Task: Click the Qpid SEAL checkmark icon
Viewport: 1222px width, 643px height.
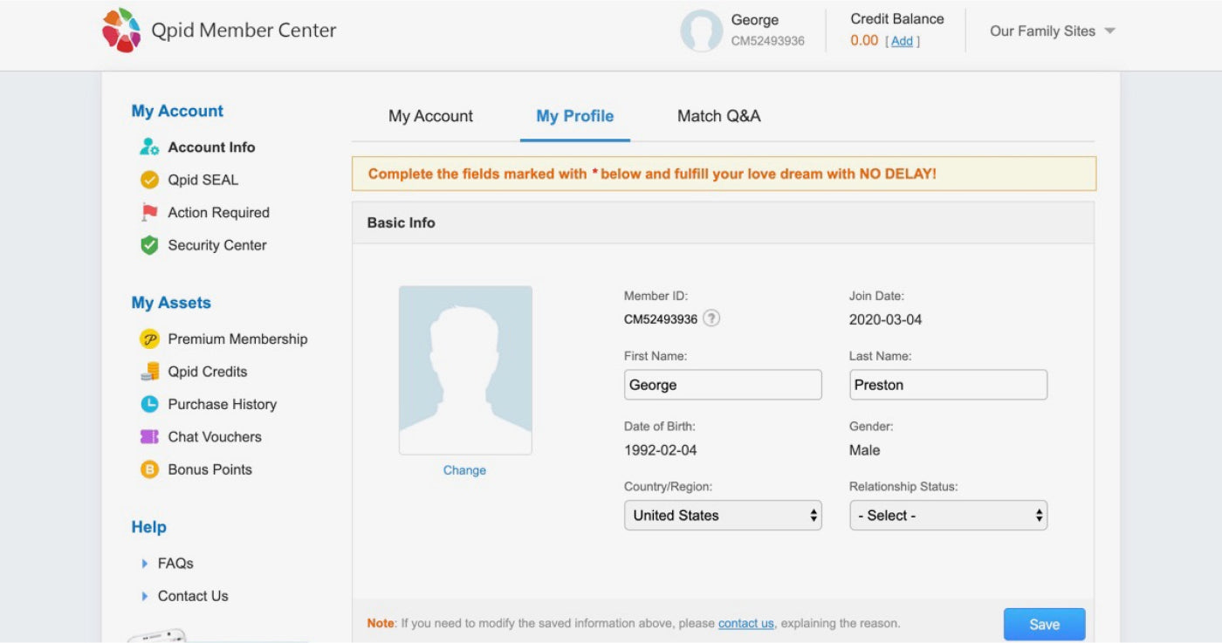Action: 149,180
